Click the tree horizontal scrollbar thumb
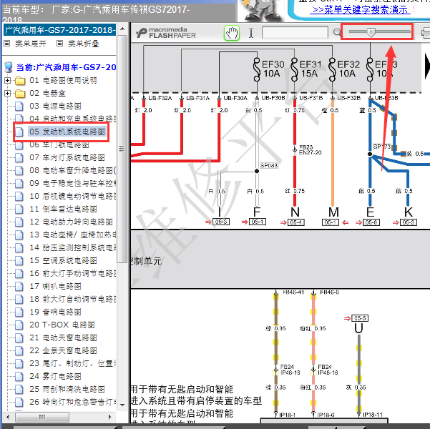Image resolution: width=430 pixels, height=429 pixels. click(x=42, y=418)
